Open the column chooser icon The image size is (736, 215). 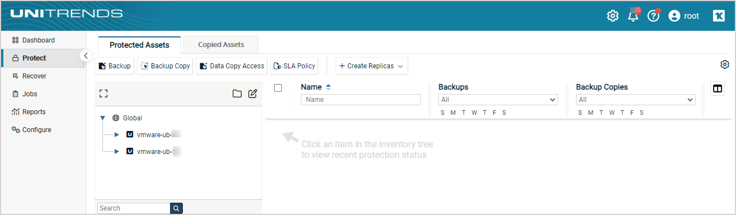[x=718, y=88]
